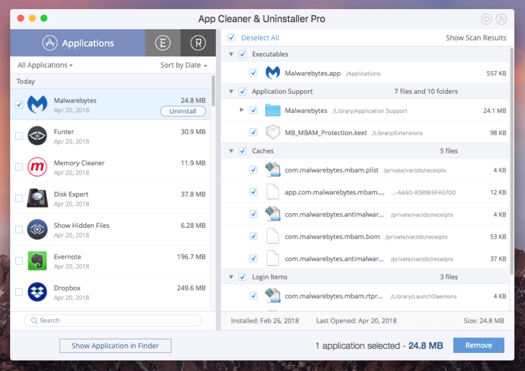Check the Memory Cleaner checkbox

pos(19,167)
